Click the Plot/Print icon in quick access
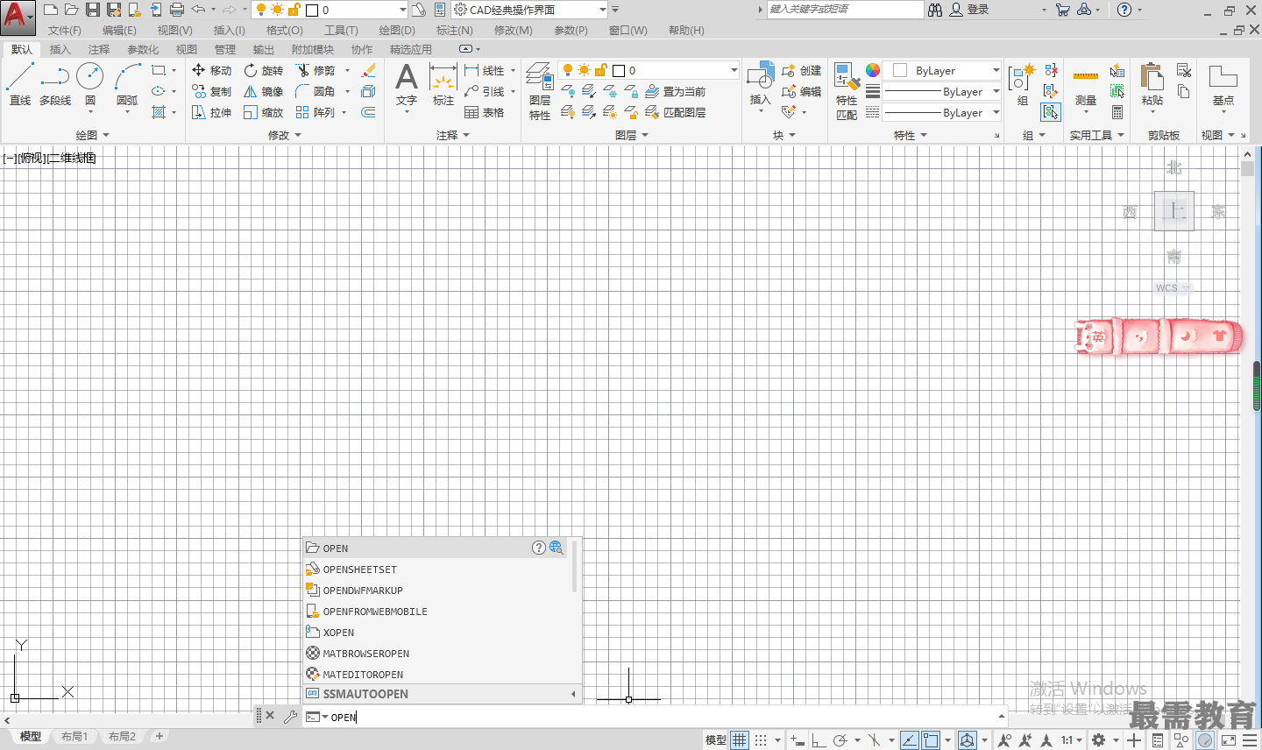This screenshot has height=750, width=1262. (x=176, y=10)
